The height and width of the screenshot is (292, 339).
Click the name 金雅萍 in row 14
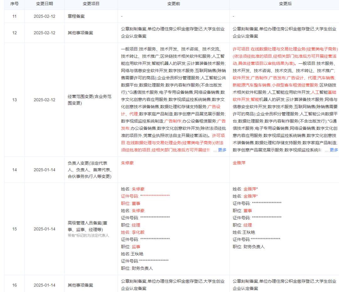pyautogui.click(x=240, y=163)
